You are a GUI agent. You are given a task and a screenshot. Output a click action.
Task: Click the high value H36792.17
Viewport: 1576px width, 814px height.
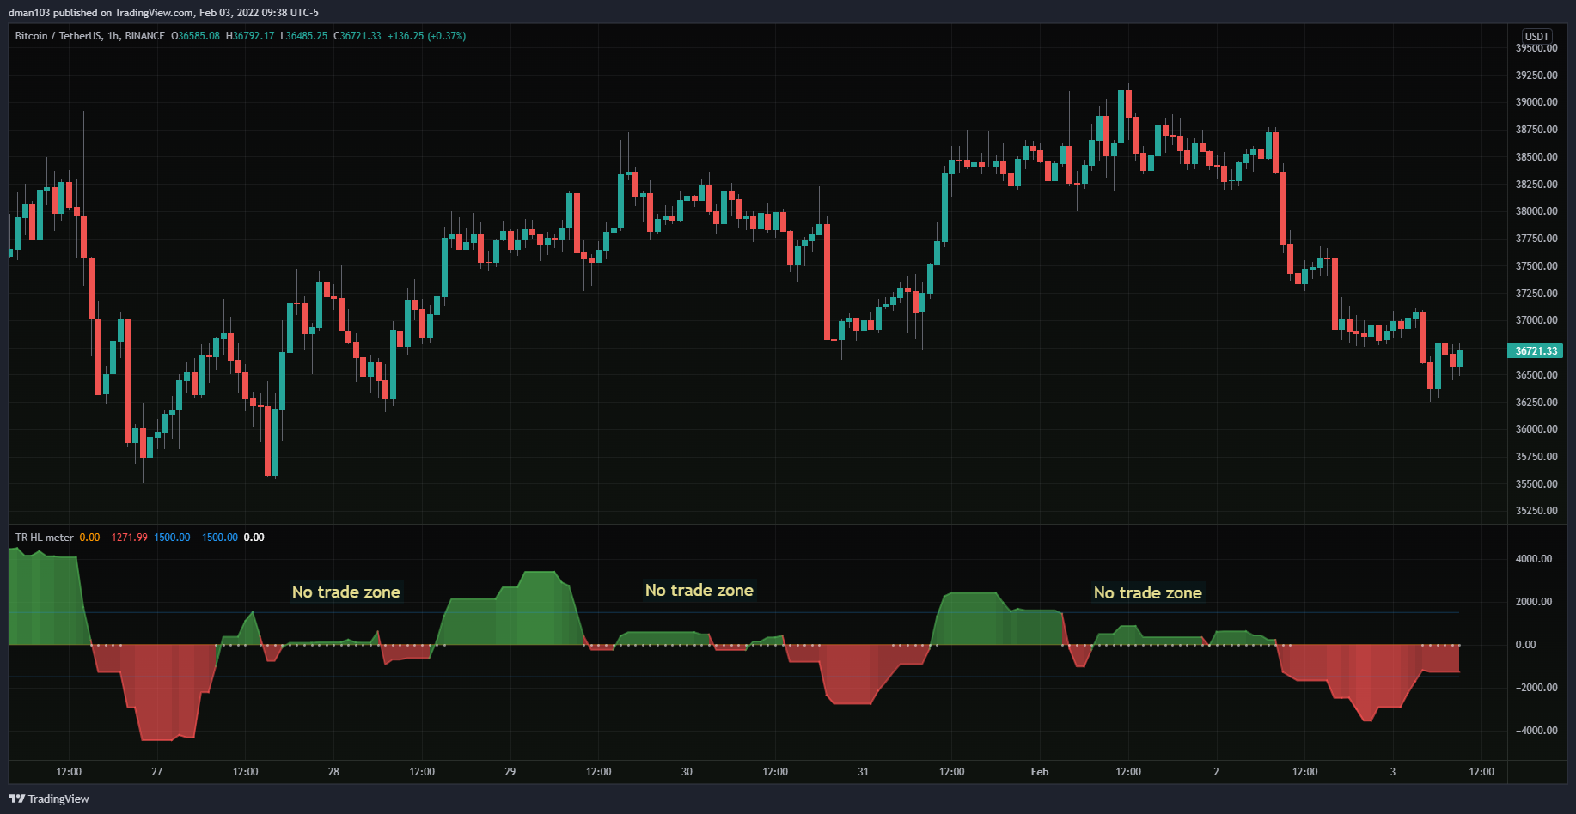(250, 36)
